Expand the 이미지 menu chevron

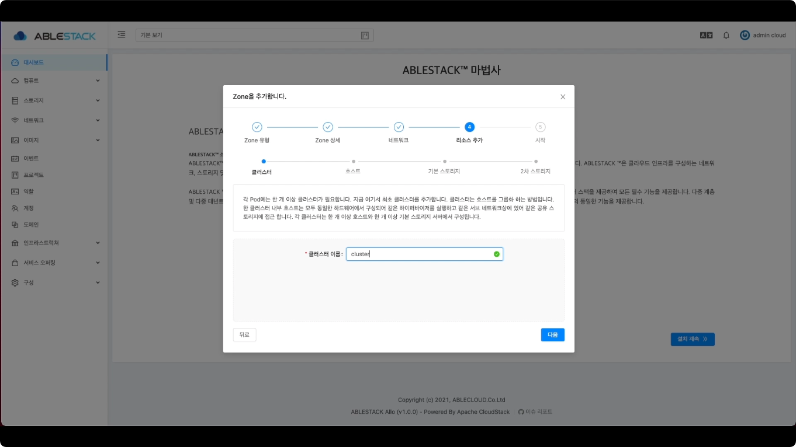98,140
